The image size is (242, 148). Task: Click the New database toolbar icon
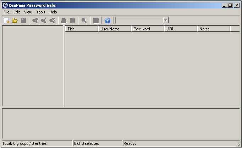click(x=6, y=20)
